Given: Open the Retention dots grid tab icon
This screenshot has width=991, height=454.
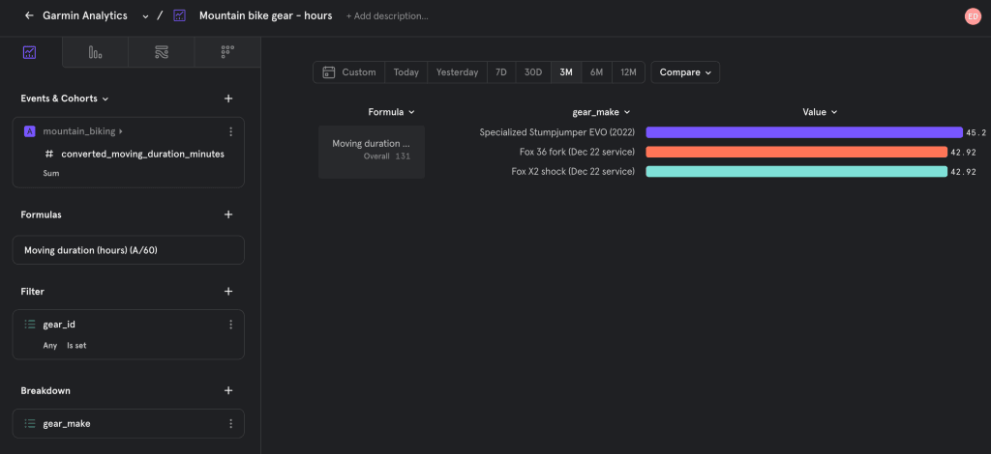Looking at the screenshot, I should pyautogui.click(x=227, y=52).
